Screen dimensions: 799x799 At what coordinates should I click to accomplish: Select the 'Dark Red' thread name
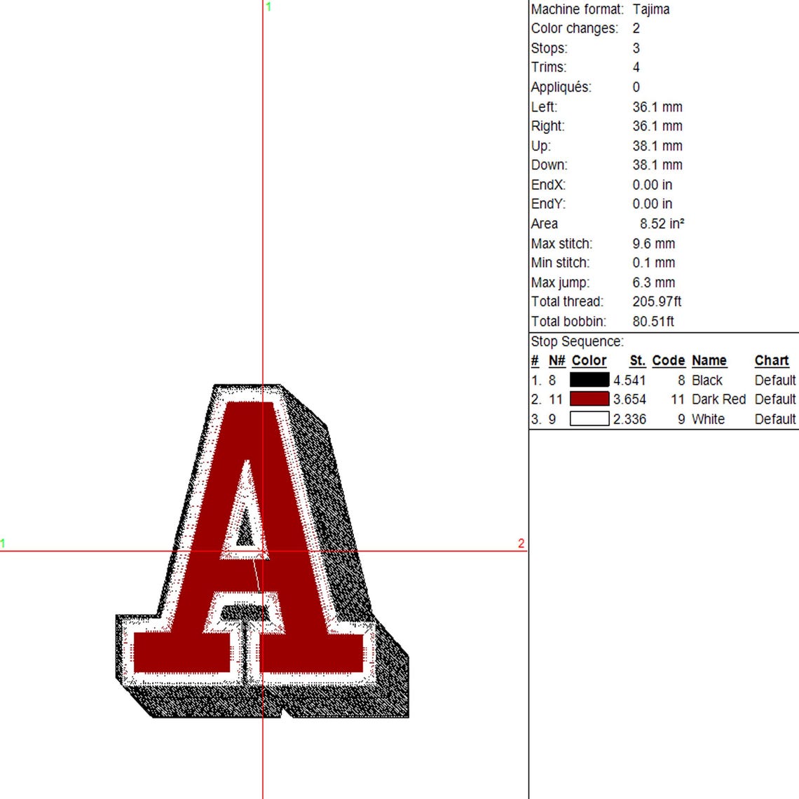[718, 399]
